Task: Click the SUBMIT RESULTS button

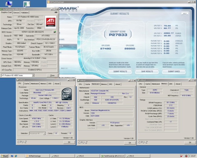Action: click(x=120, y=71)
